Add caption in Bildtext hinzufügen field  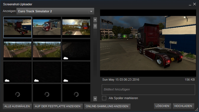[x=148, y=90]
